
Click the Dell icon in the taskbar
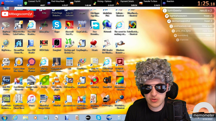click(x=88, y=118)
